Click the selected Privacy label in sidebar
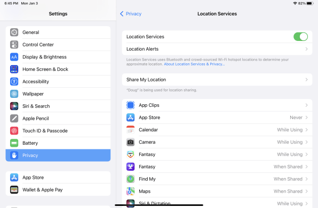The height and width of the screenshot is (208, 318). pyautogui.click(x=30, y=155)
